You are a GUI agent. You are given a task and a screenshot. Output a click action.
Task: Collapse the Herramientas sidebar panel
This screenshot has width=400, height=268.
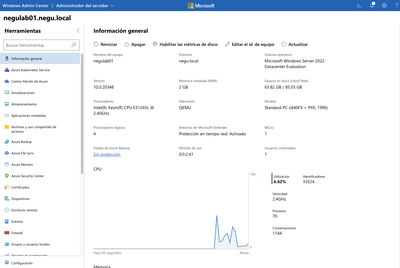pos(78,30)
